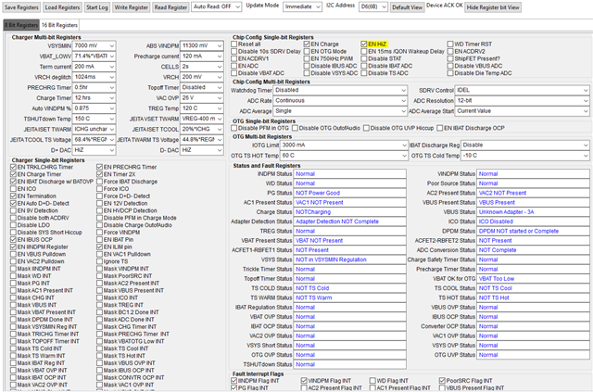Screen dimensions: 593x392
Task: Expand the IOTG Limit dropdown
Action: coord(344,145)
